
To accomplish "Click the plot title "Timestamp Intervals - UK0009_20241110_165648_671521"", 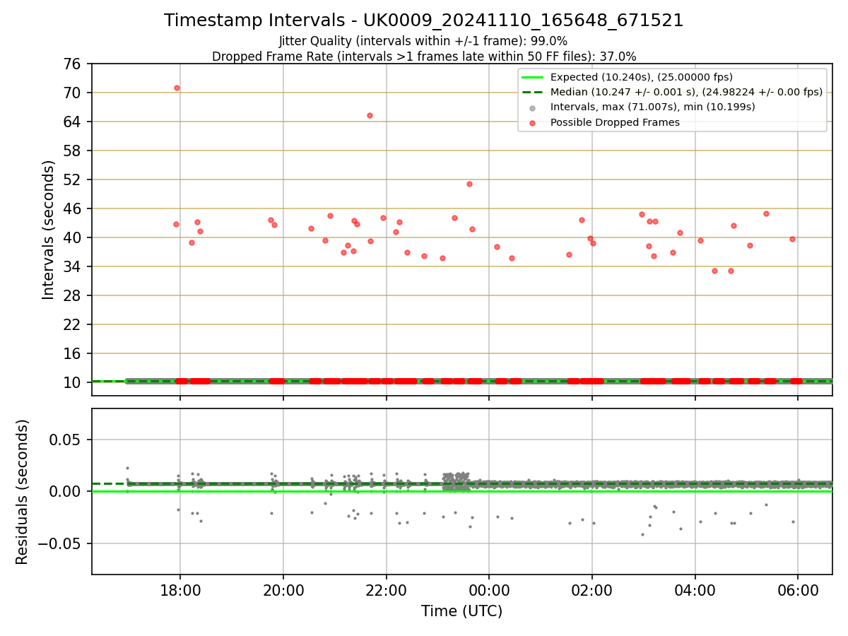I will coord(423,20).
